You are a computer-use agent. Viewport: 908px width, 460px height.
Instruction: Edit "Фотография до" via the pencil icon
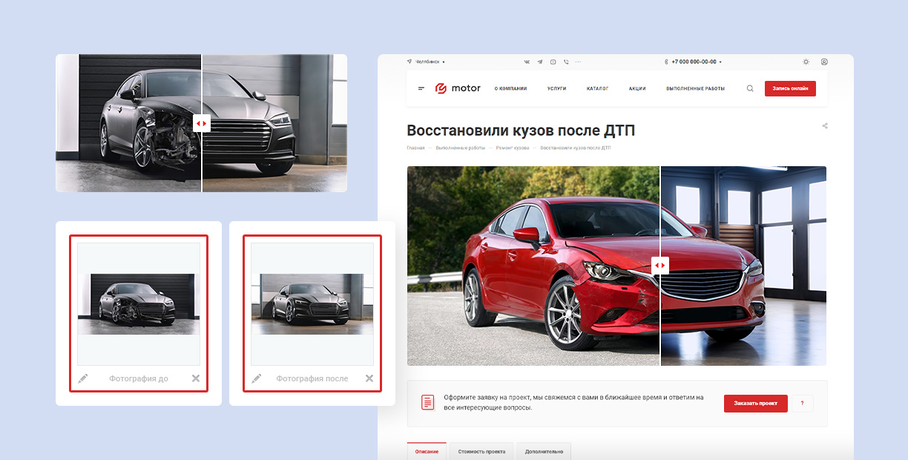pyautogui.click(x=83, y=378)
